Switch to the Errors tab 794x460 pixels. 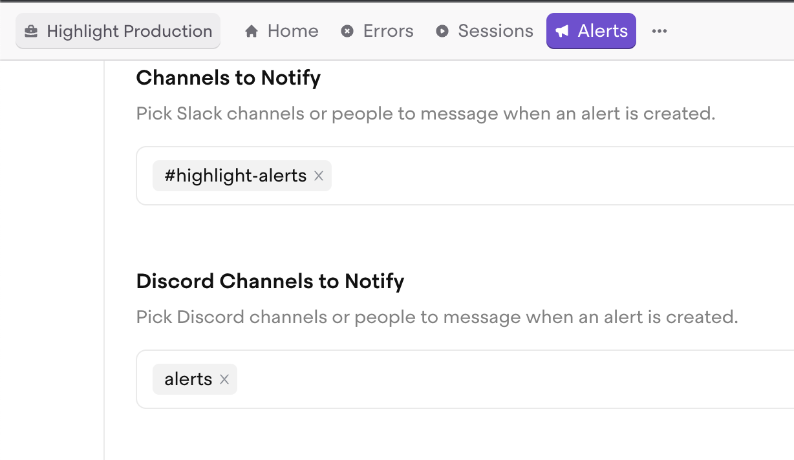388,31
